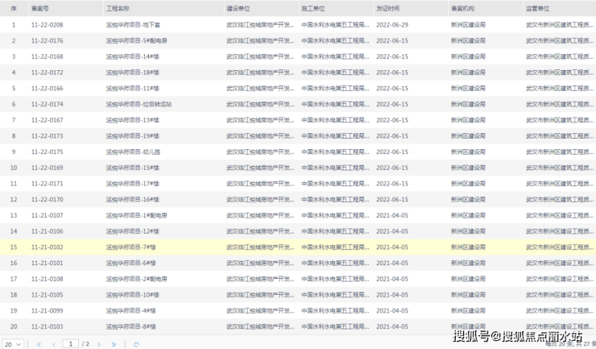Select record number 11-22-0175
The height and width of the screenshot is (349, 596).
click(x=48, y=152)
